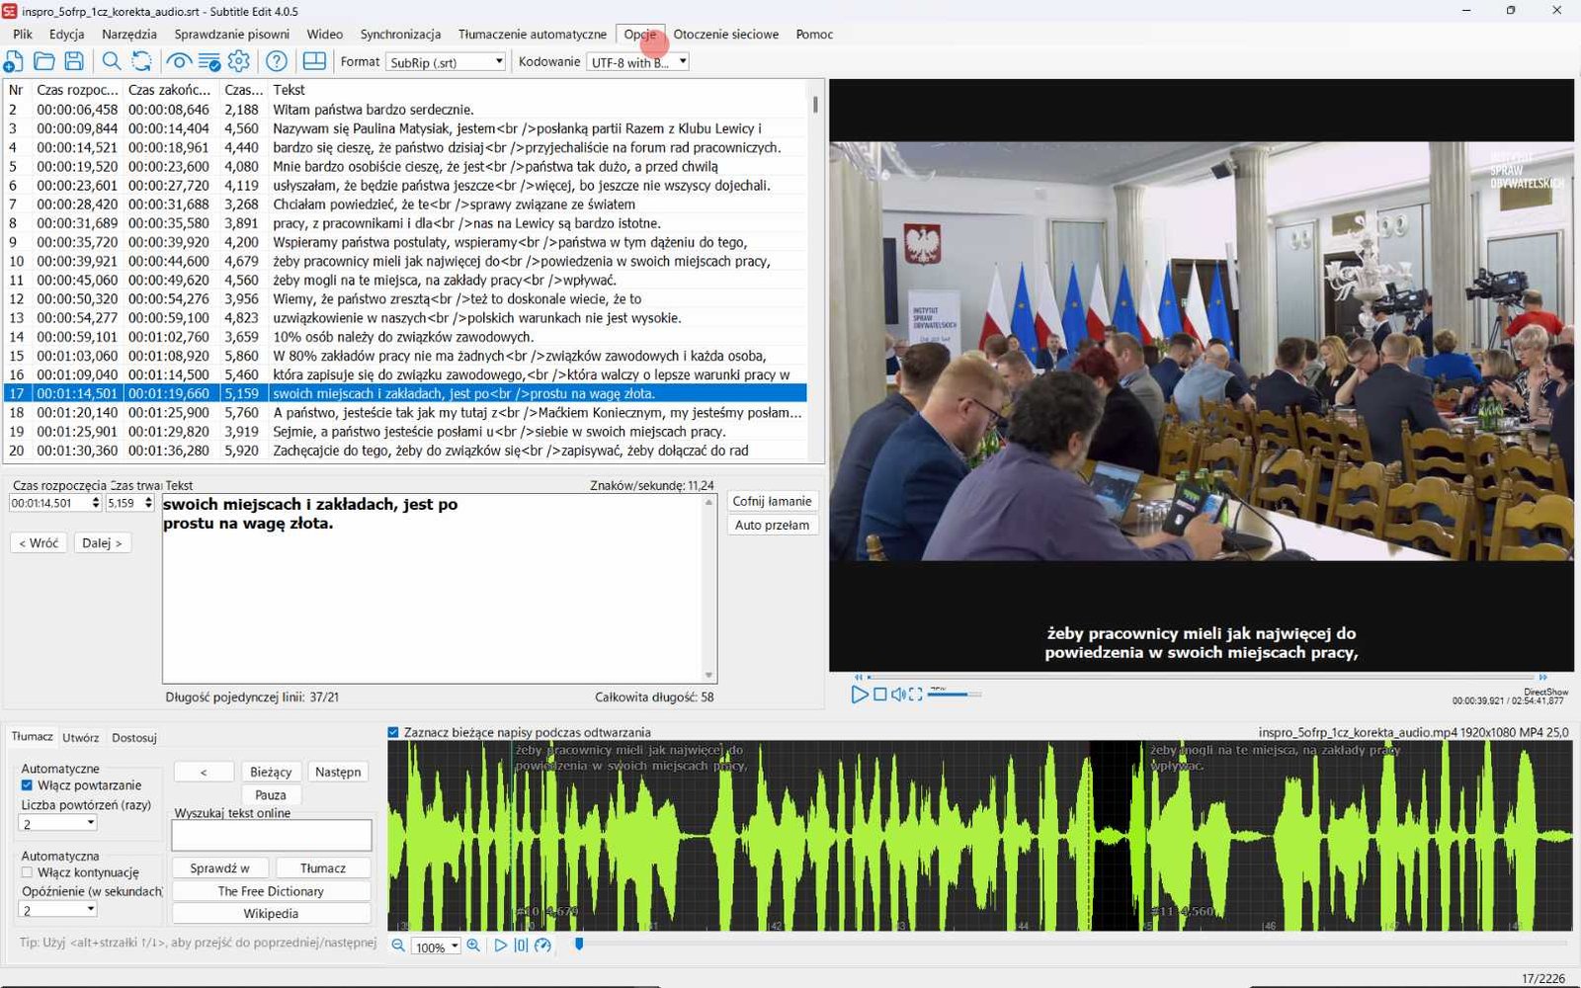Open the settings gear in toolbar
This screenshot has width=1581, height=988.
click(x=239, y=61)
